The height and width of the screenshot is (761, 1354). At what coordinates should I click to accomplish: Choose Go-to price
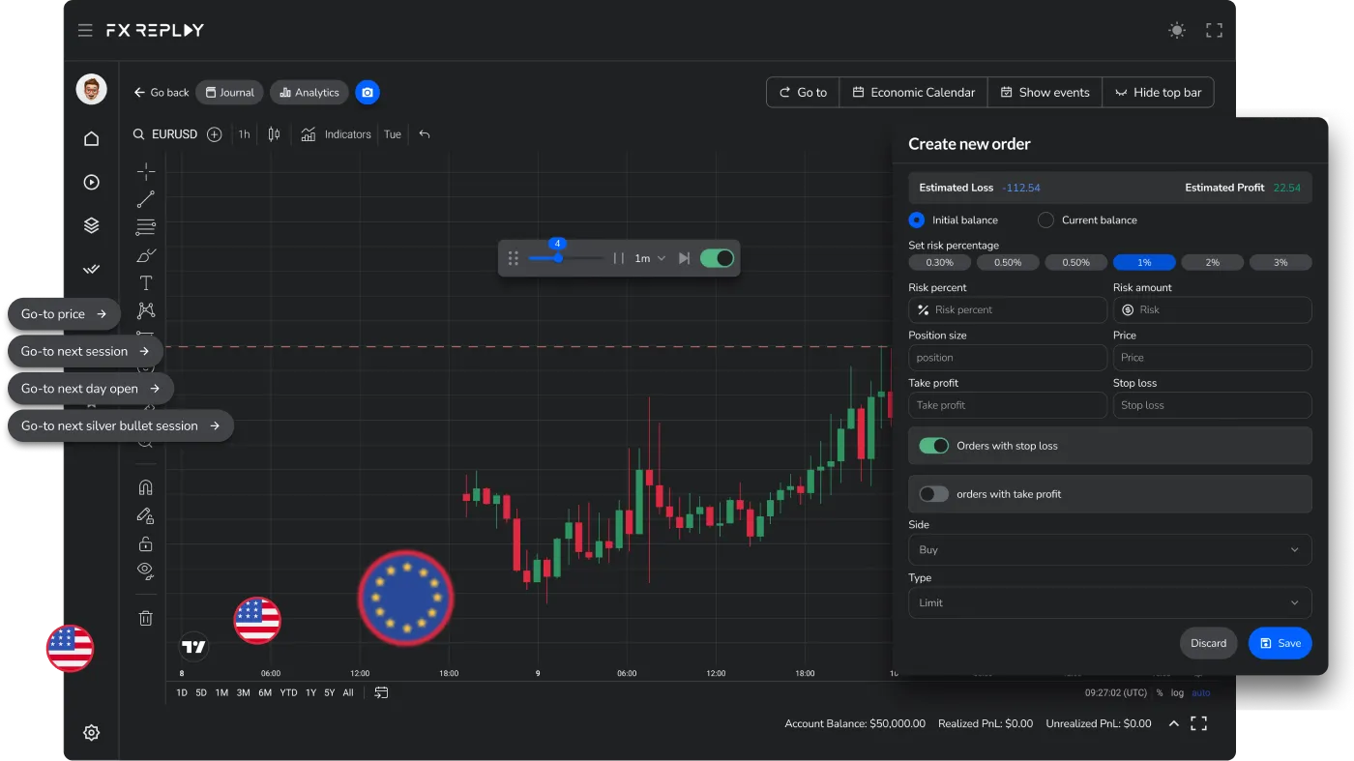click(x=64, y=314)
